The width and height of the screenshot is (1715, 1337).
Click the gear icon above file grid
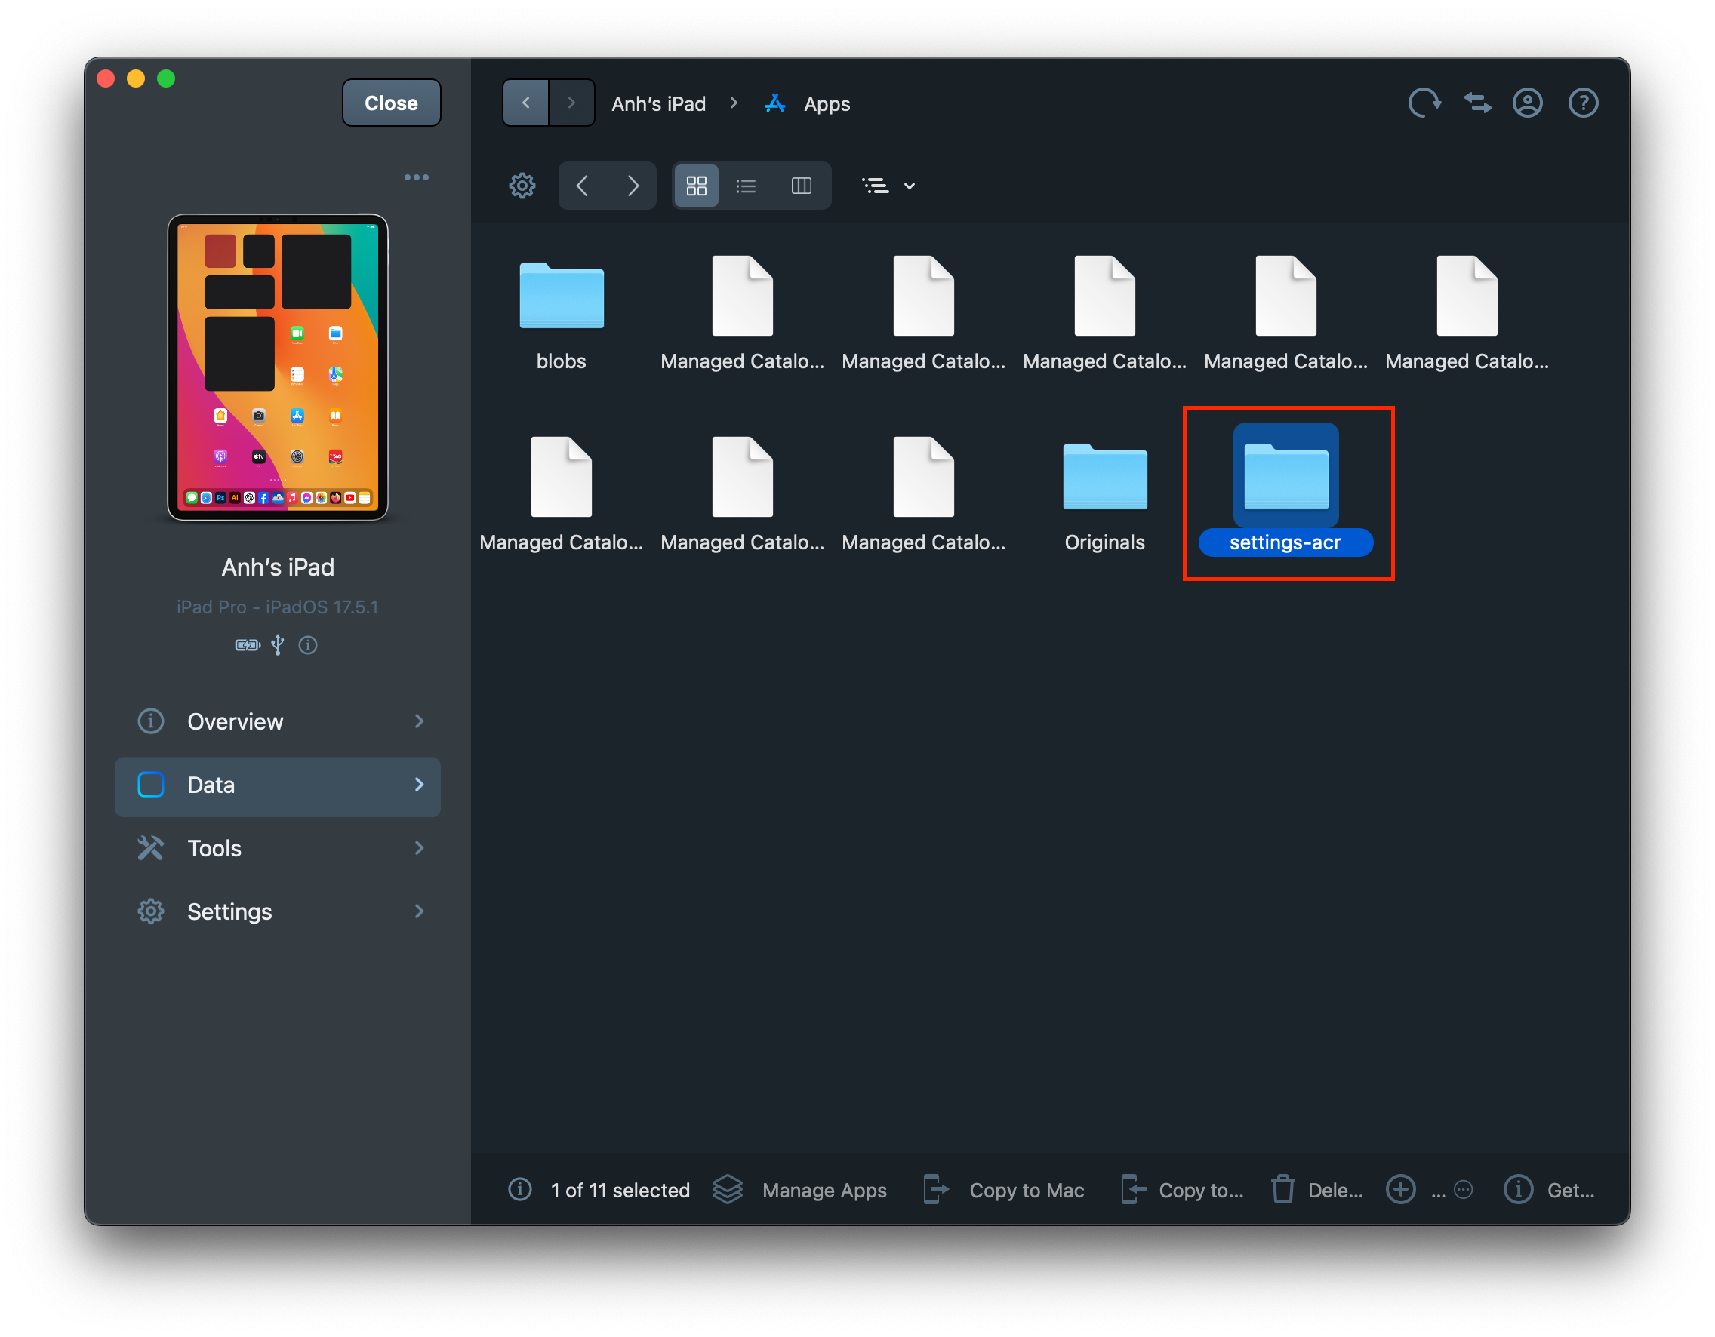point(522,186)
